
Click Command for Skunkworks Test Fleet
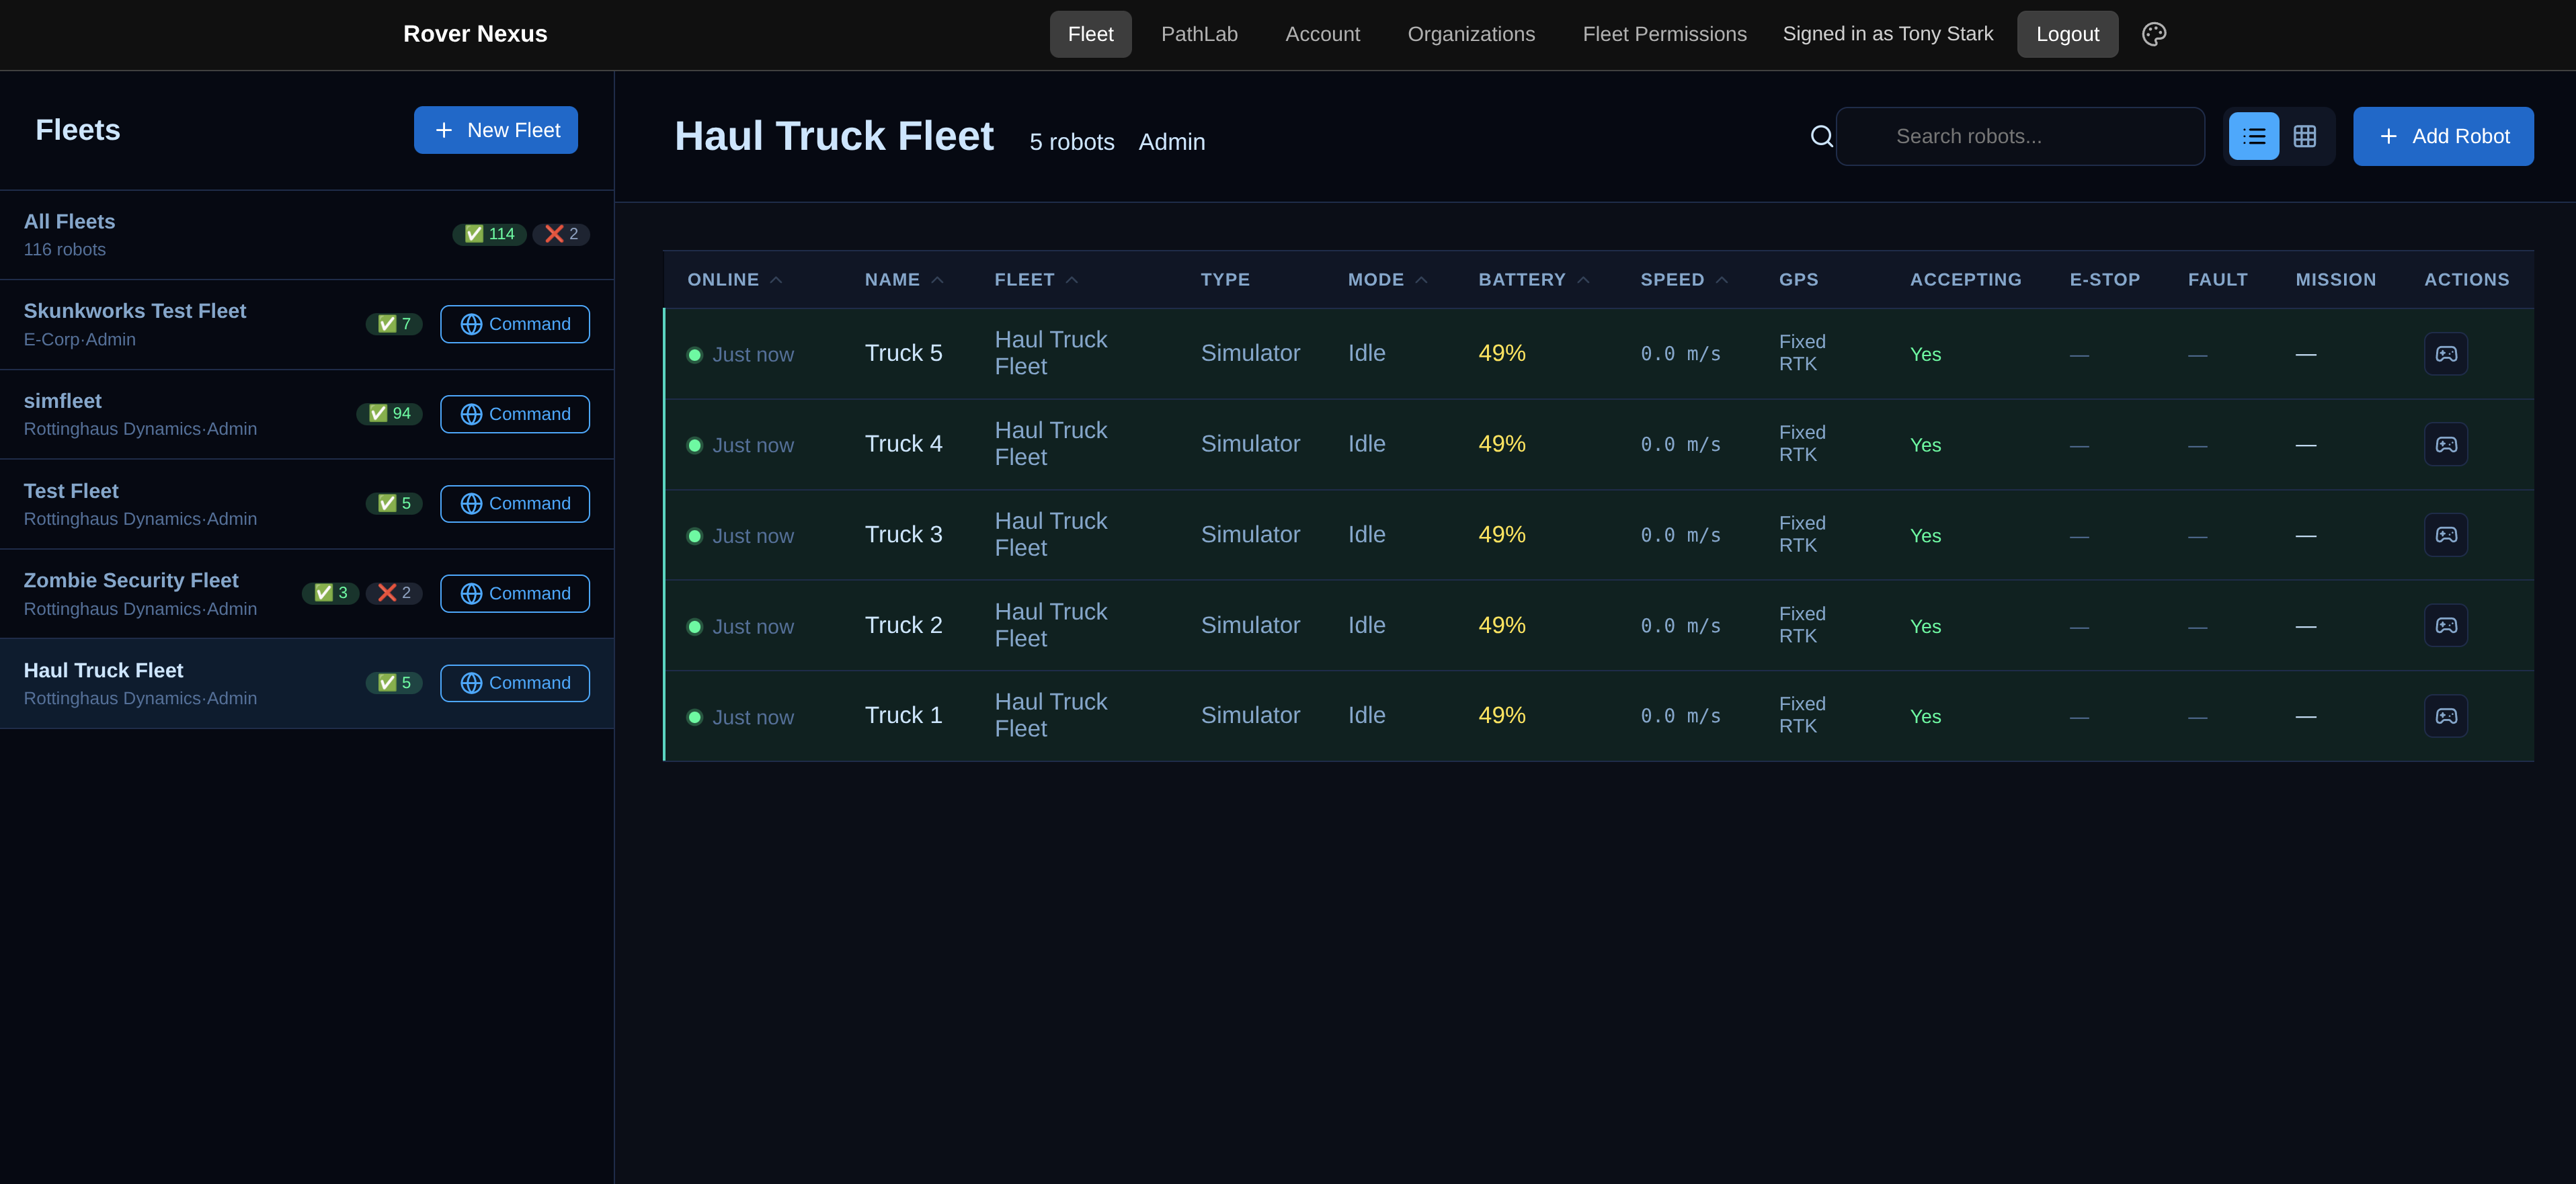[x=515, y=324]
